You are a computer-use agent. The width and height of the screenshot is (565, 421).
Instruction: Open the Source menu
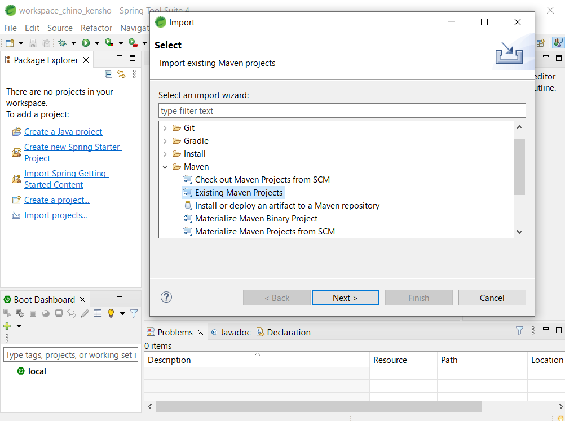click(x=60, y=28)
